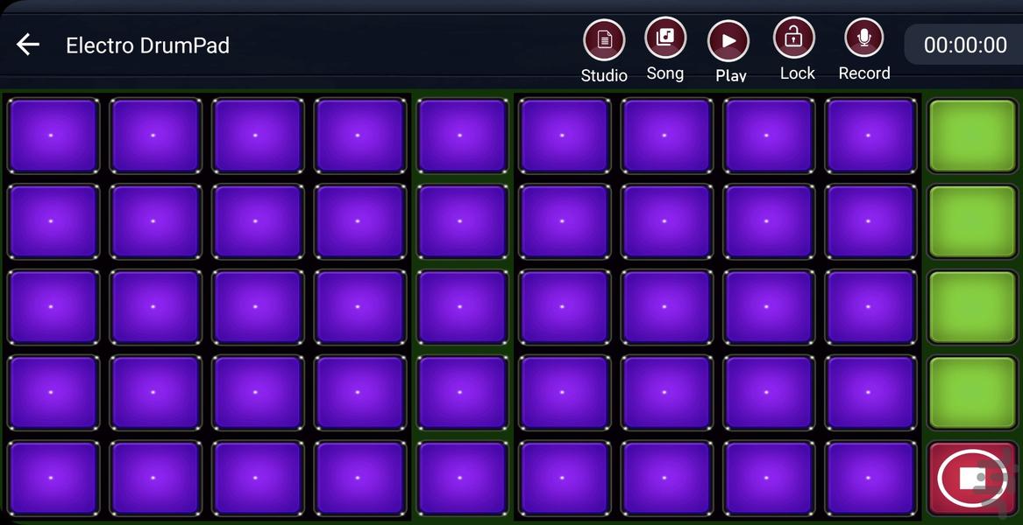Click the 00:00:00 timer display

click(x=965, y=45)
